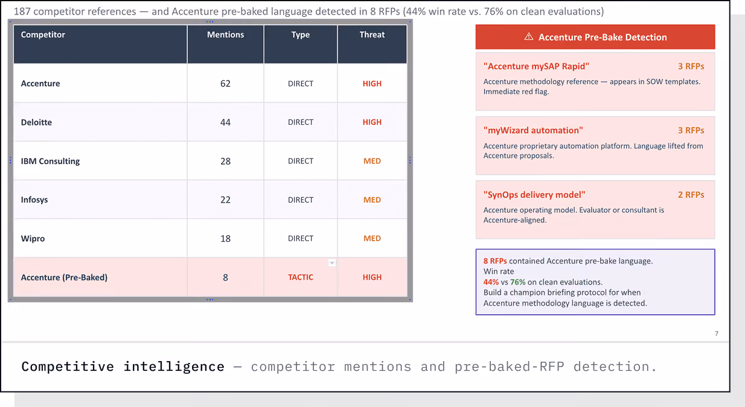Image resolution: width=745 pixels, height=407 pixels.
Task: Click the "Immediate red flag." description text
Action: tap(517, 92)
